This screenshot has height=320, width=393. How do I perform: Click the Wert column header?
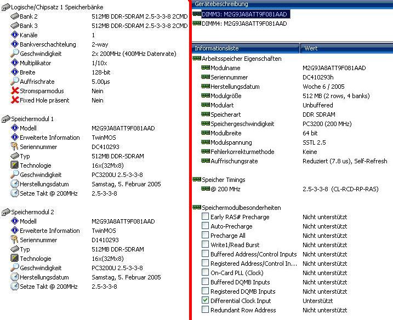point(346,48)
